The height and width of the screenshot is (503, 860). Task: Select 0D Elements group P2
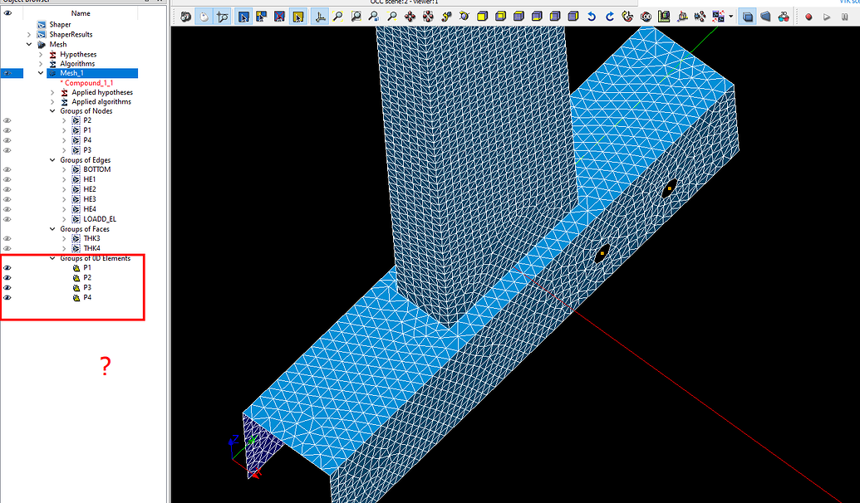87,278
